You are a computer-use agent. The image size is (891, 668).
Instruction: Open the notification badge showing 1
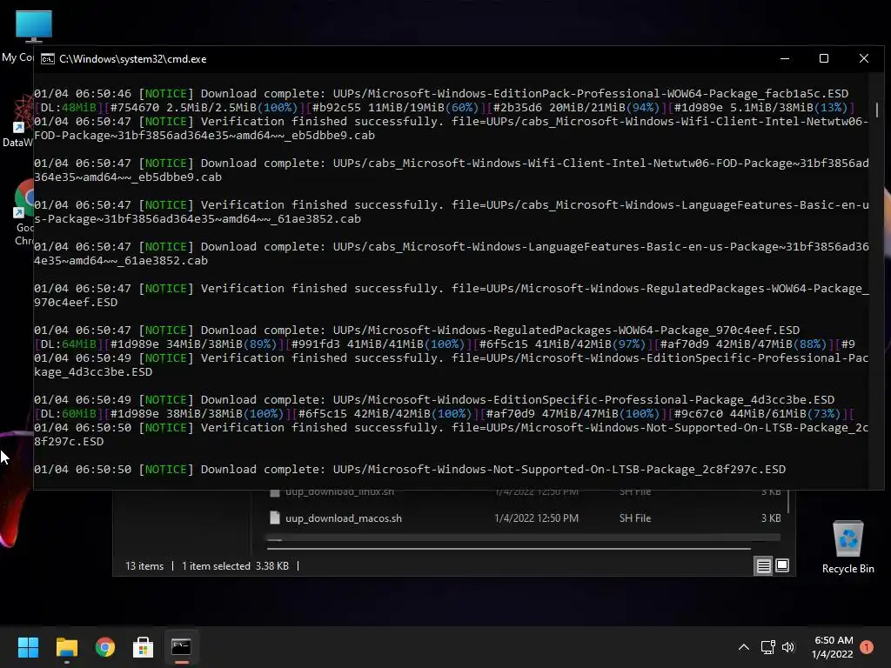pos(867,647)
